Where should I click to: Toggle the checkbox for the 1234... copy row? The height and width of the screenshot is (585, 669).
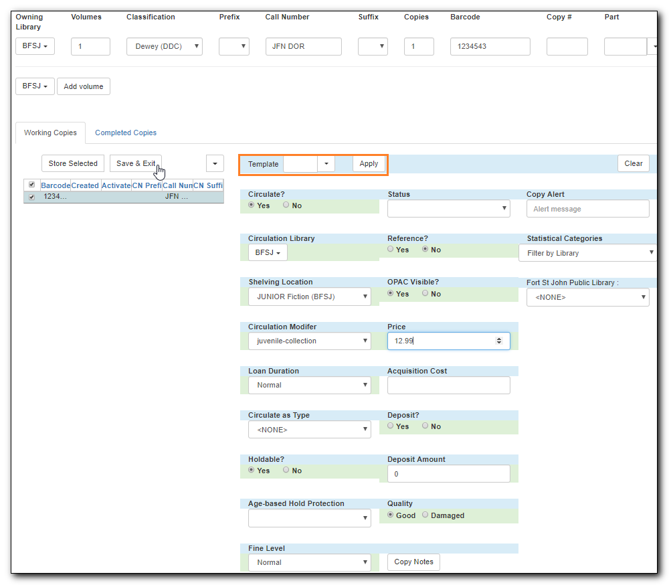tap(31, 197)
